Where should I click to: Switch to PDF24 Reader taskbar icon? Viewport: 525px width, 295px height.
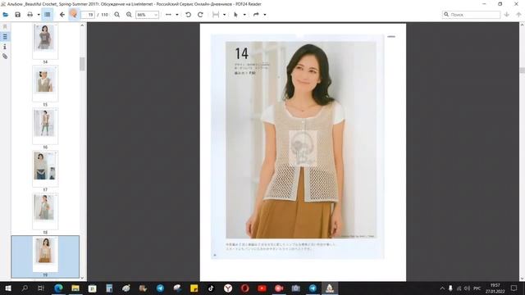point(330,288)
